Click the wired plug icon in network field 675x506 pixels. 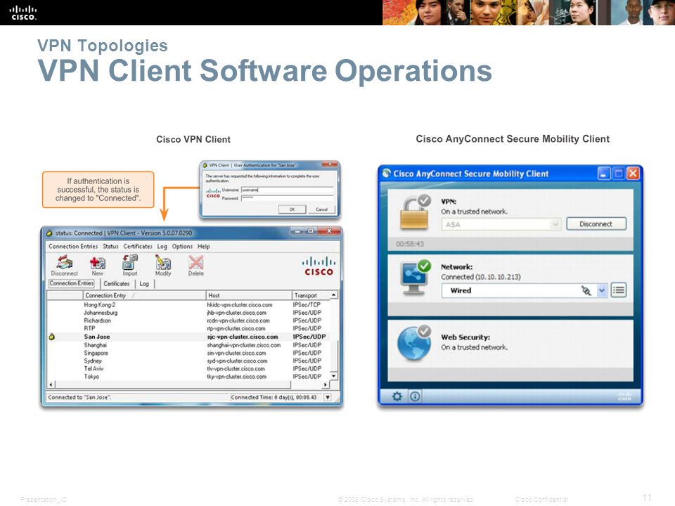coord(586,291)
